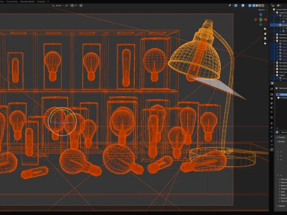This screenshot has height=215, width=287.
Task: Open the Render properties tab
Action: [271, 94]
